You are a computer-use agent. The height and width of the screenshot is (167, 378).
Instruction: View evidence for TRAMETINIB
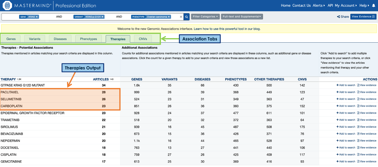pos(367,120)
